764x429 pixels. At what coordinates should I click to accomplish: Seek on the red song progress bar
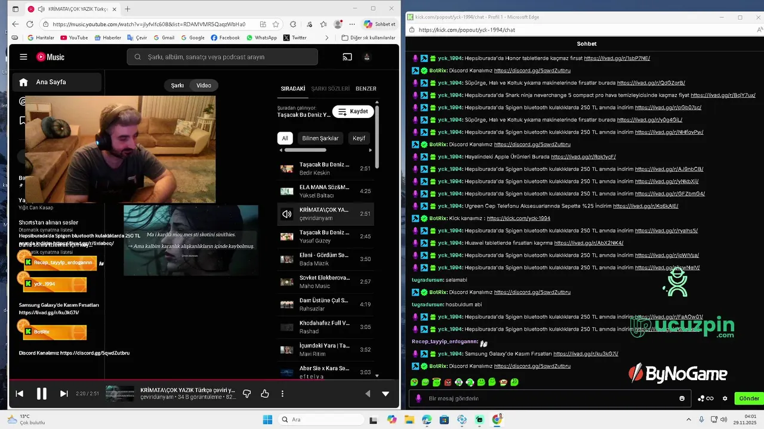click(204, 380)
